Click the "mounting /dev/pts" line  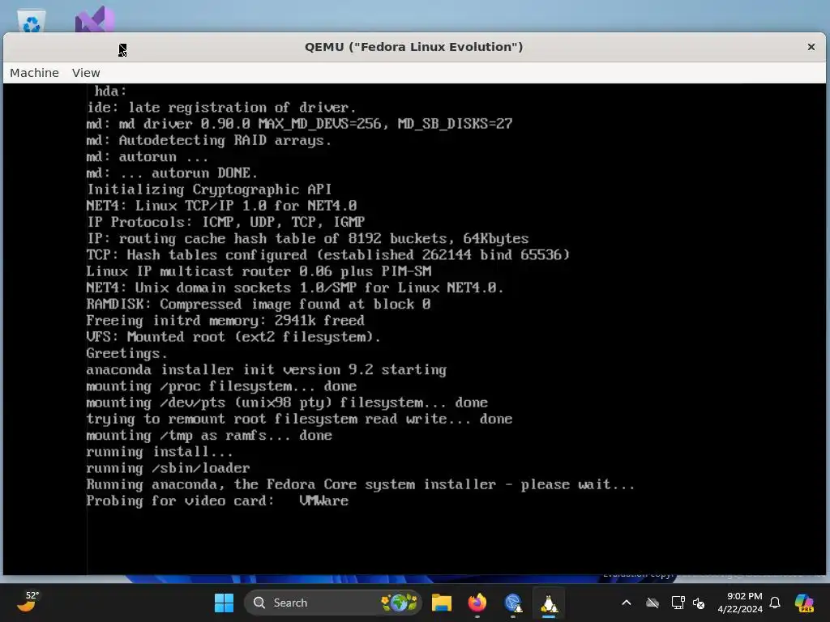[x=287, y=403]
